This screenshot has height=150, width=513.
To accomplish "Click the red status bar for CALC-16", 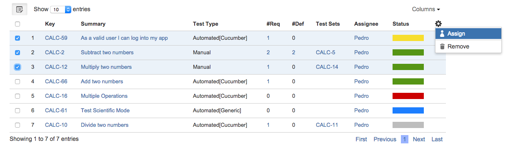I will coord(408,96).
